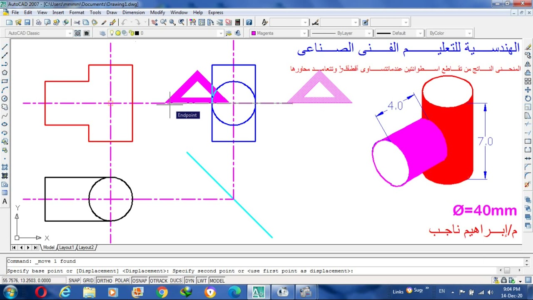This screenshot has height=300, width=533.
Task: Click the Magenta color swatch
Action: 254,33
